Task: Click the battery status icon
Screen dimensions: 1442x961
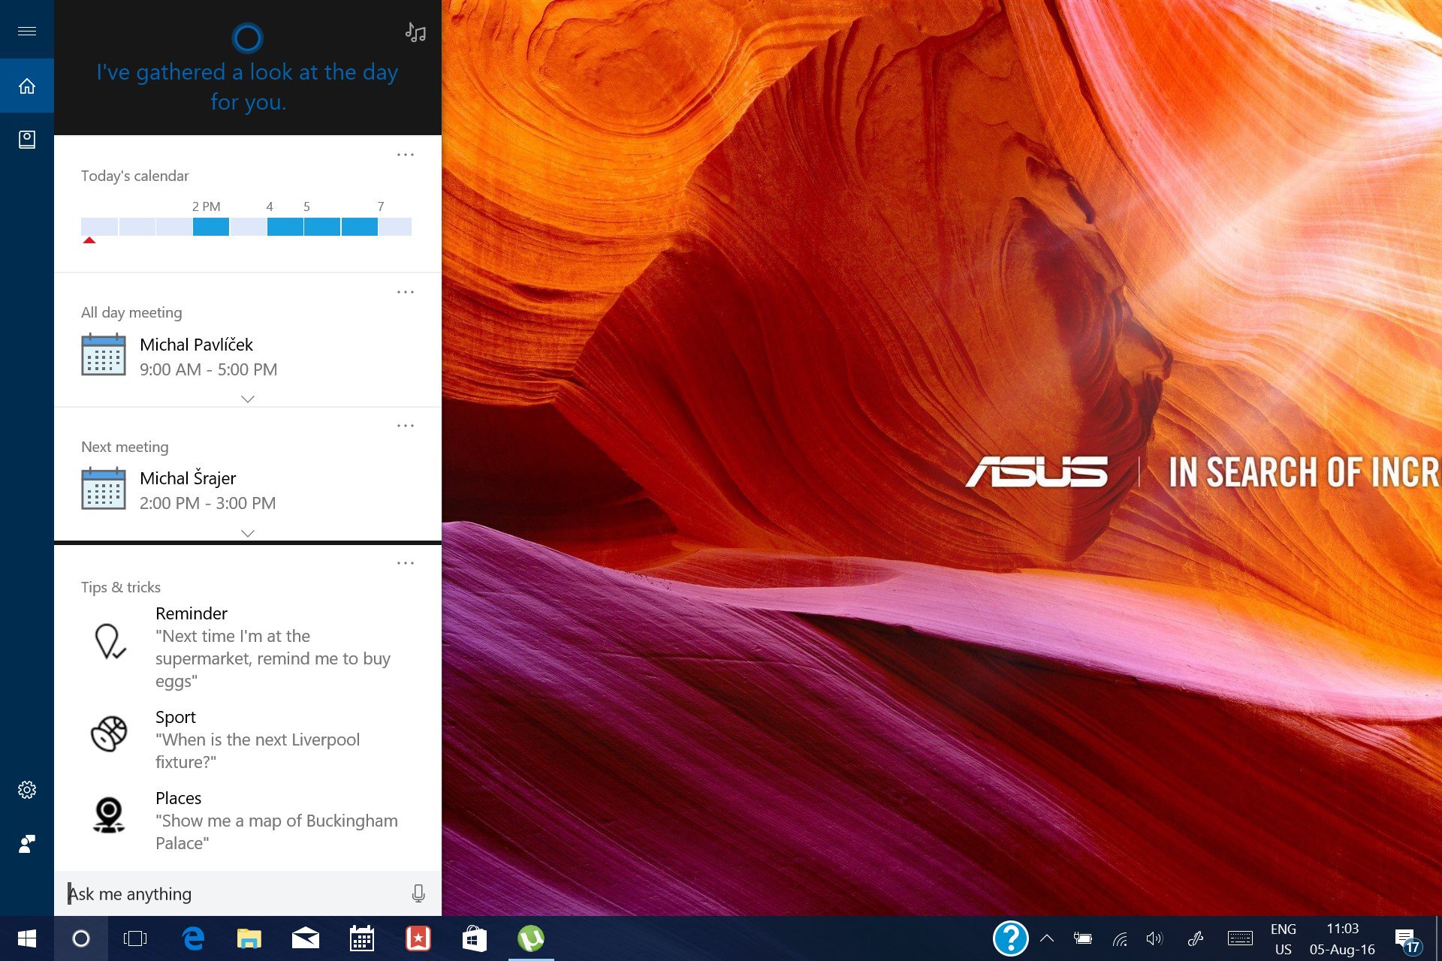Action: [x=1082, y=938]
